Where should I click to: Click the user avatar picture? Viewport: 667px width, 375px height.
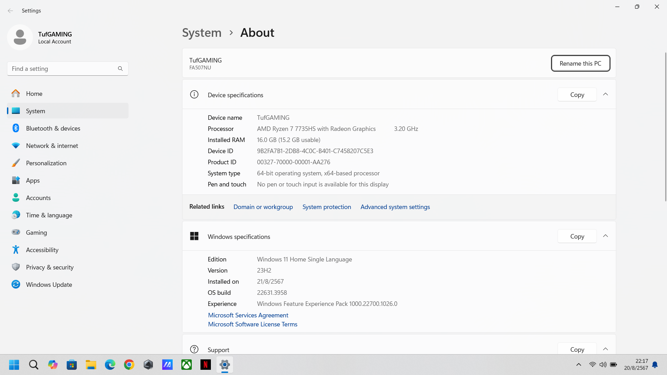(20, 37)
